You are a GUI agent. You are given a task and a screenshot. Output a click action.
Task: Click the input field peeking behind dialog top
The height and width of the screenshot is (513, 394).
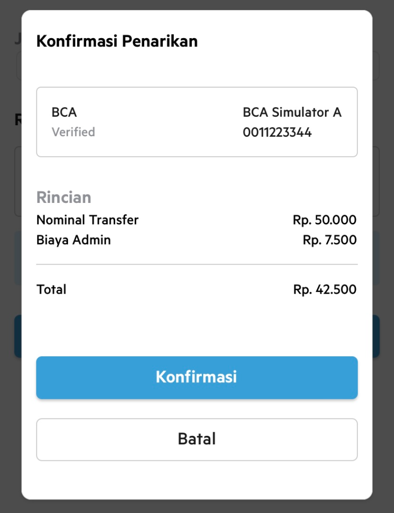376,65
